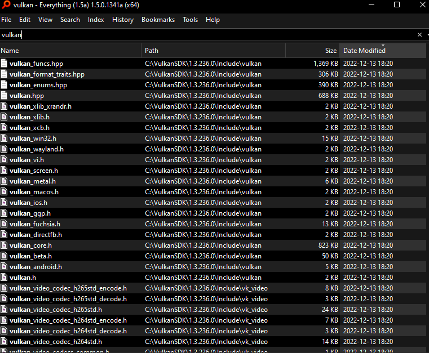Image resolution: width=429 pixels, height=353 pixels.
Task: Open the Index menu
Action: tap(96, 20)
